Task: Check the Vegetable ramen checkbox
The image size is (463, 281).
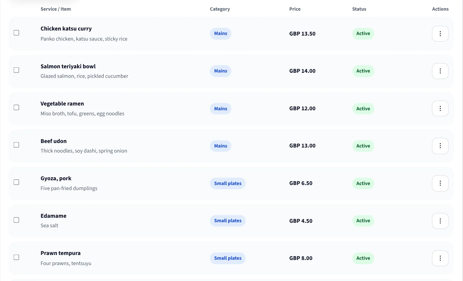Action: pos(17,107)
